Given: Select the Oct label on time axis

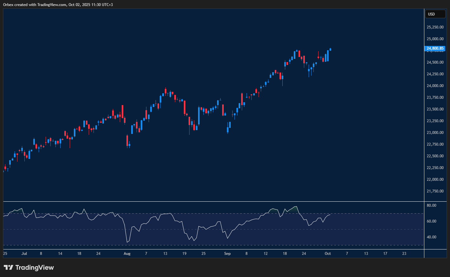Looking at the screenshot, I should [x=328, y=254].
